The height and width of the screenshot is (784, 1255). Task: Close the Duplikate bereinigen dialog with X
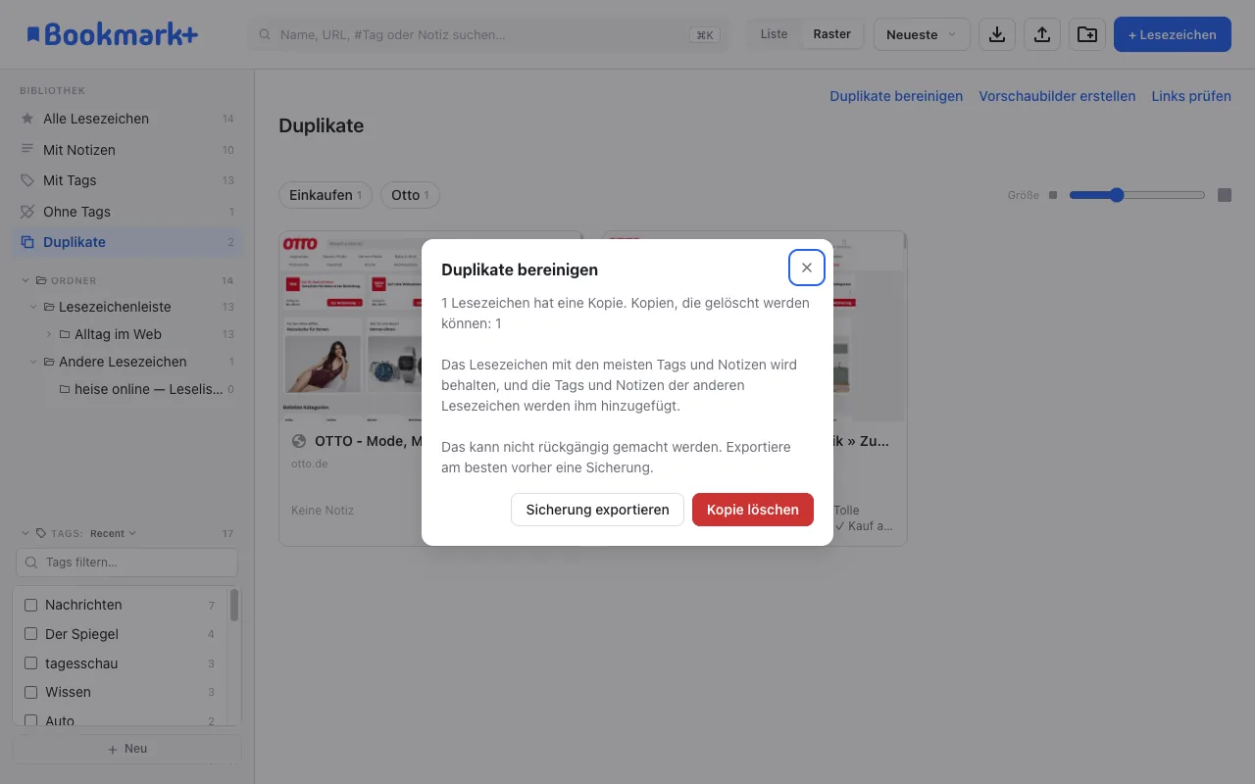point(807,268)
